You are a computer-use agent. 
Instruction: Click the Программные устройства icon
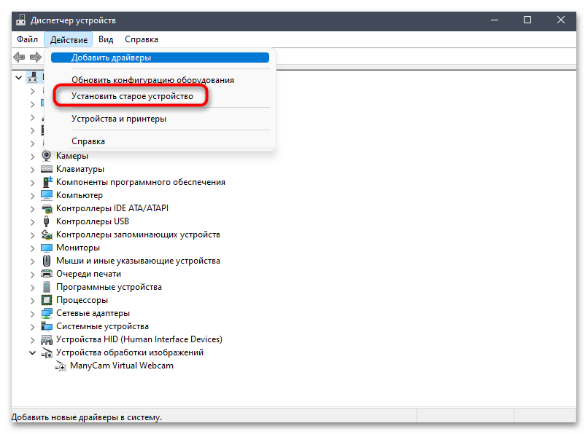47,287
